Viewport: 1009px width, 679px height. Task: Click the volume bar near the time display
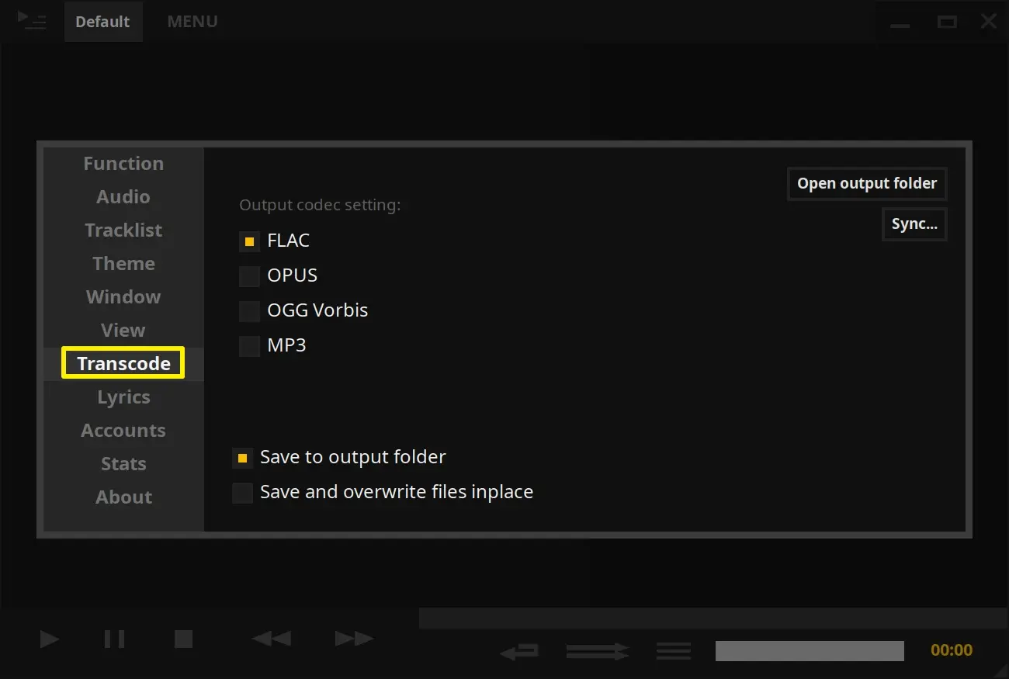point(810,651)
